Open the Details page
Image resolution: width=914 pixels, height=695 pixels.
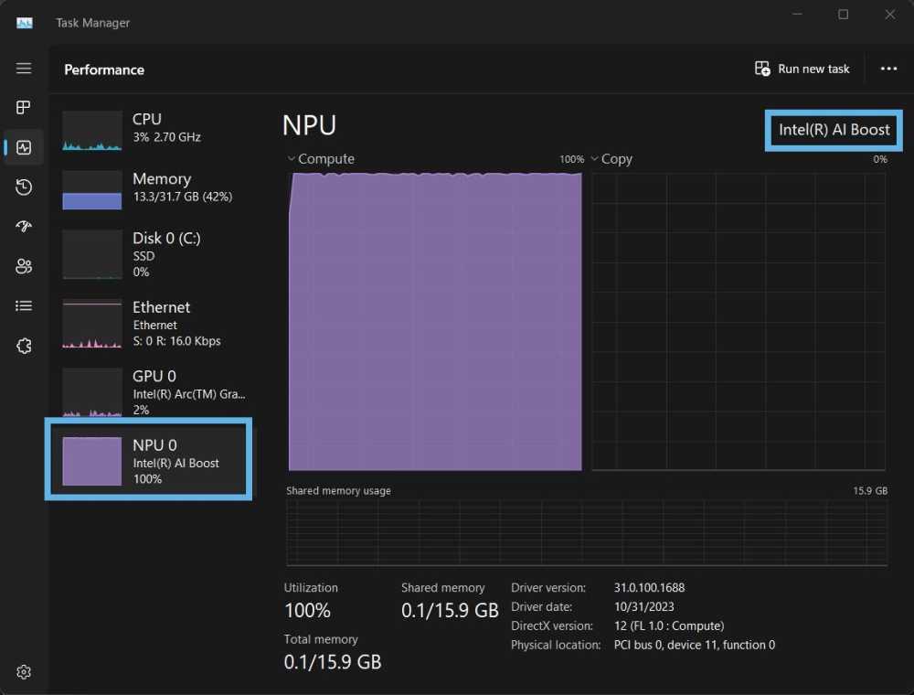pos(24,305)
